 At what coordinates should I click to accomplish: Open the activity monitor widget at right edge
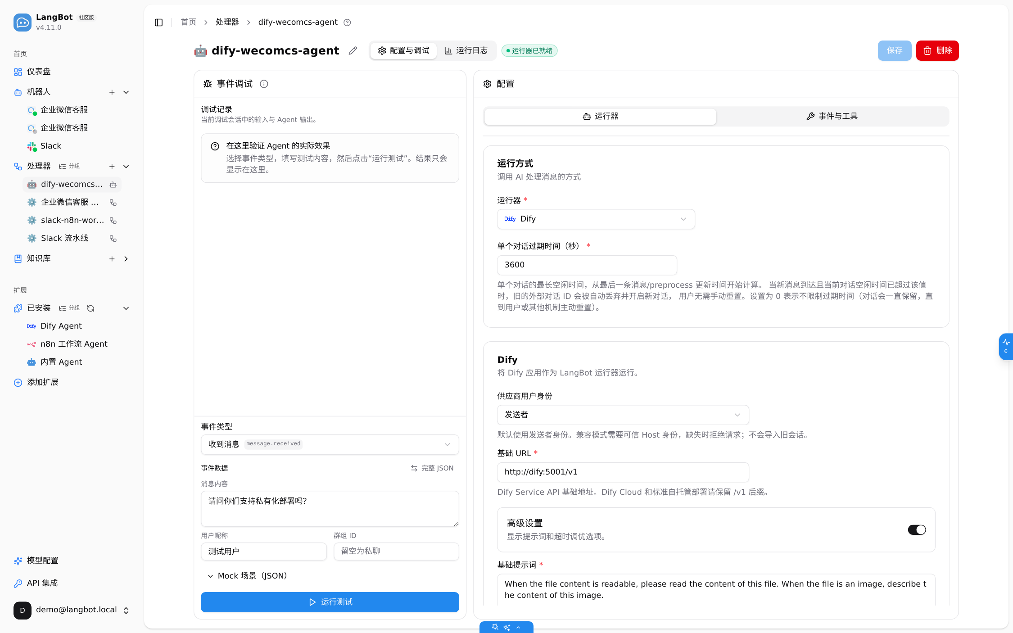coord(1006,346)
